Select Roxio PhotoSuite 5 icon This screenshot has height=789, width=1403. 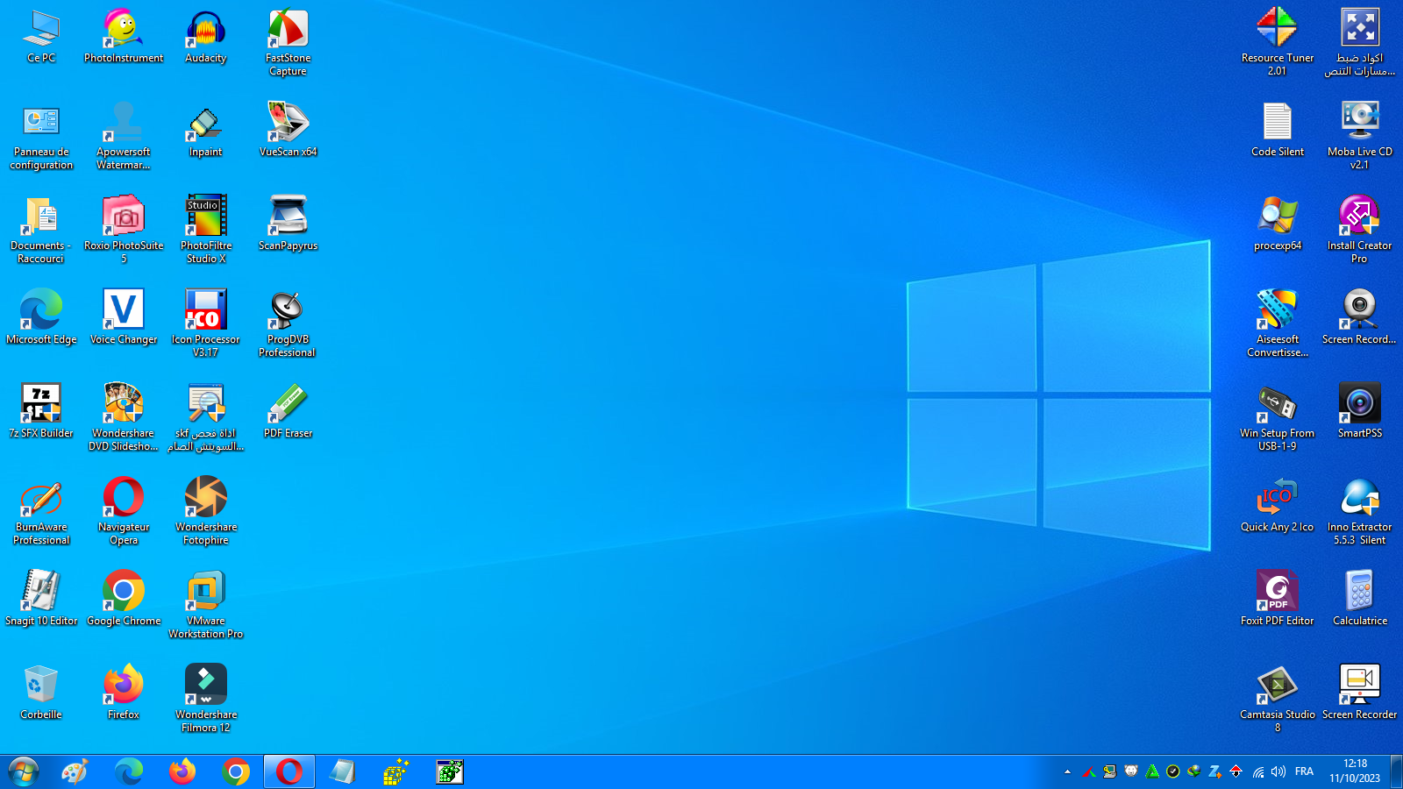124,231
